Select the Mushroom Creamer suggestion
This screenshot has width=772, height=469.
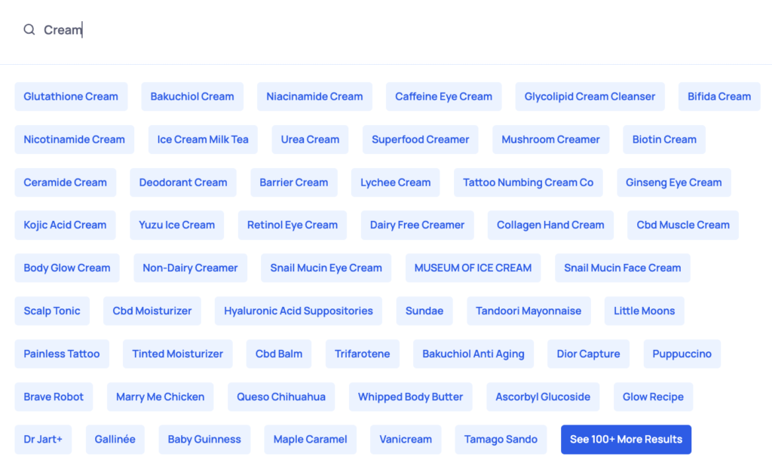coord(550,139)
